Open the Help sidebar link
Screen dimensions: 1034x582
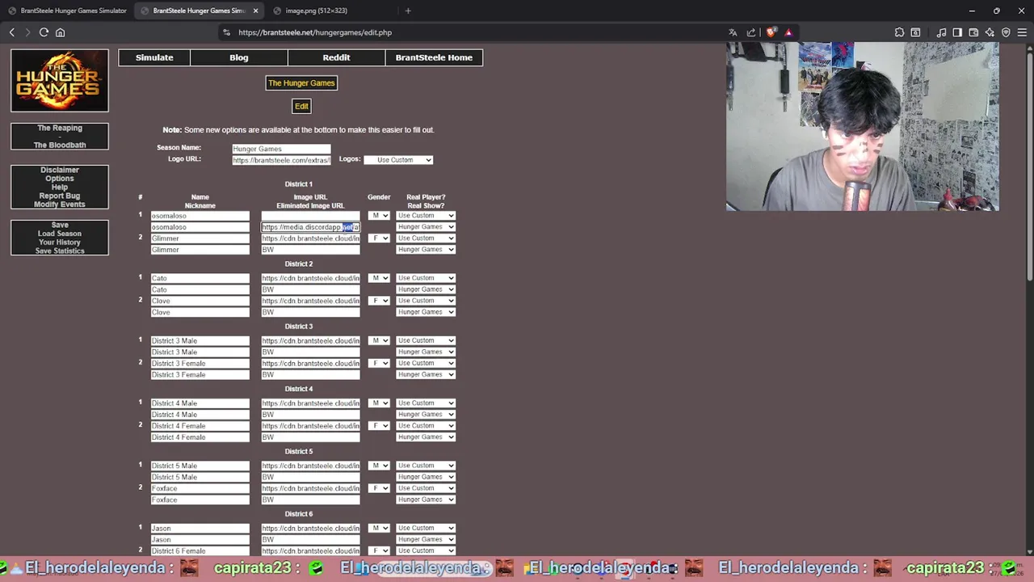coord(60,188)
